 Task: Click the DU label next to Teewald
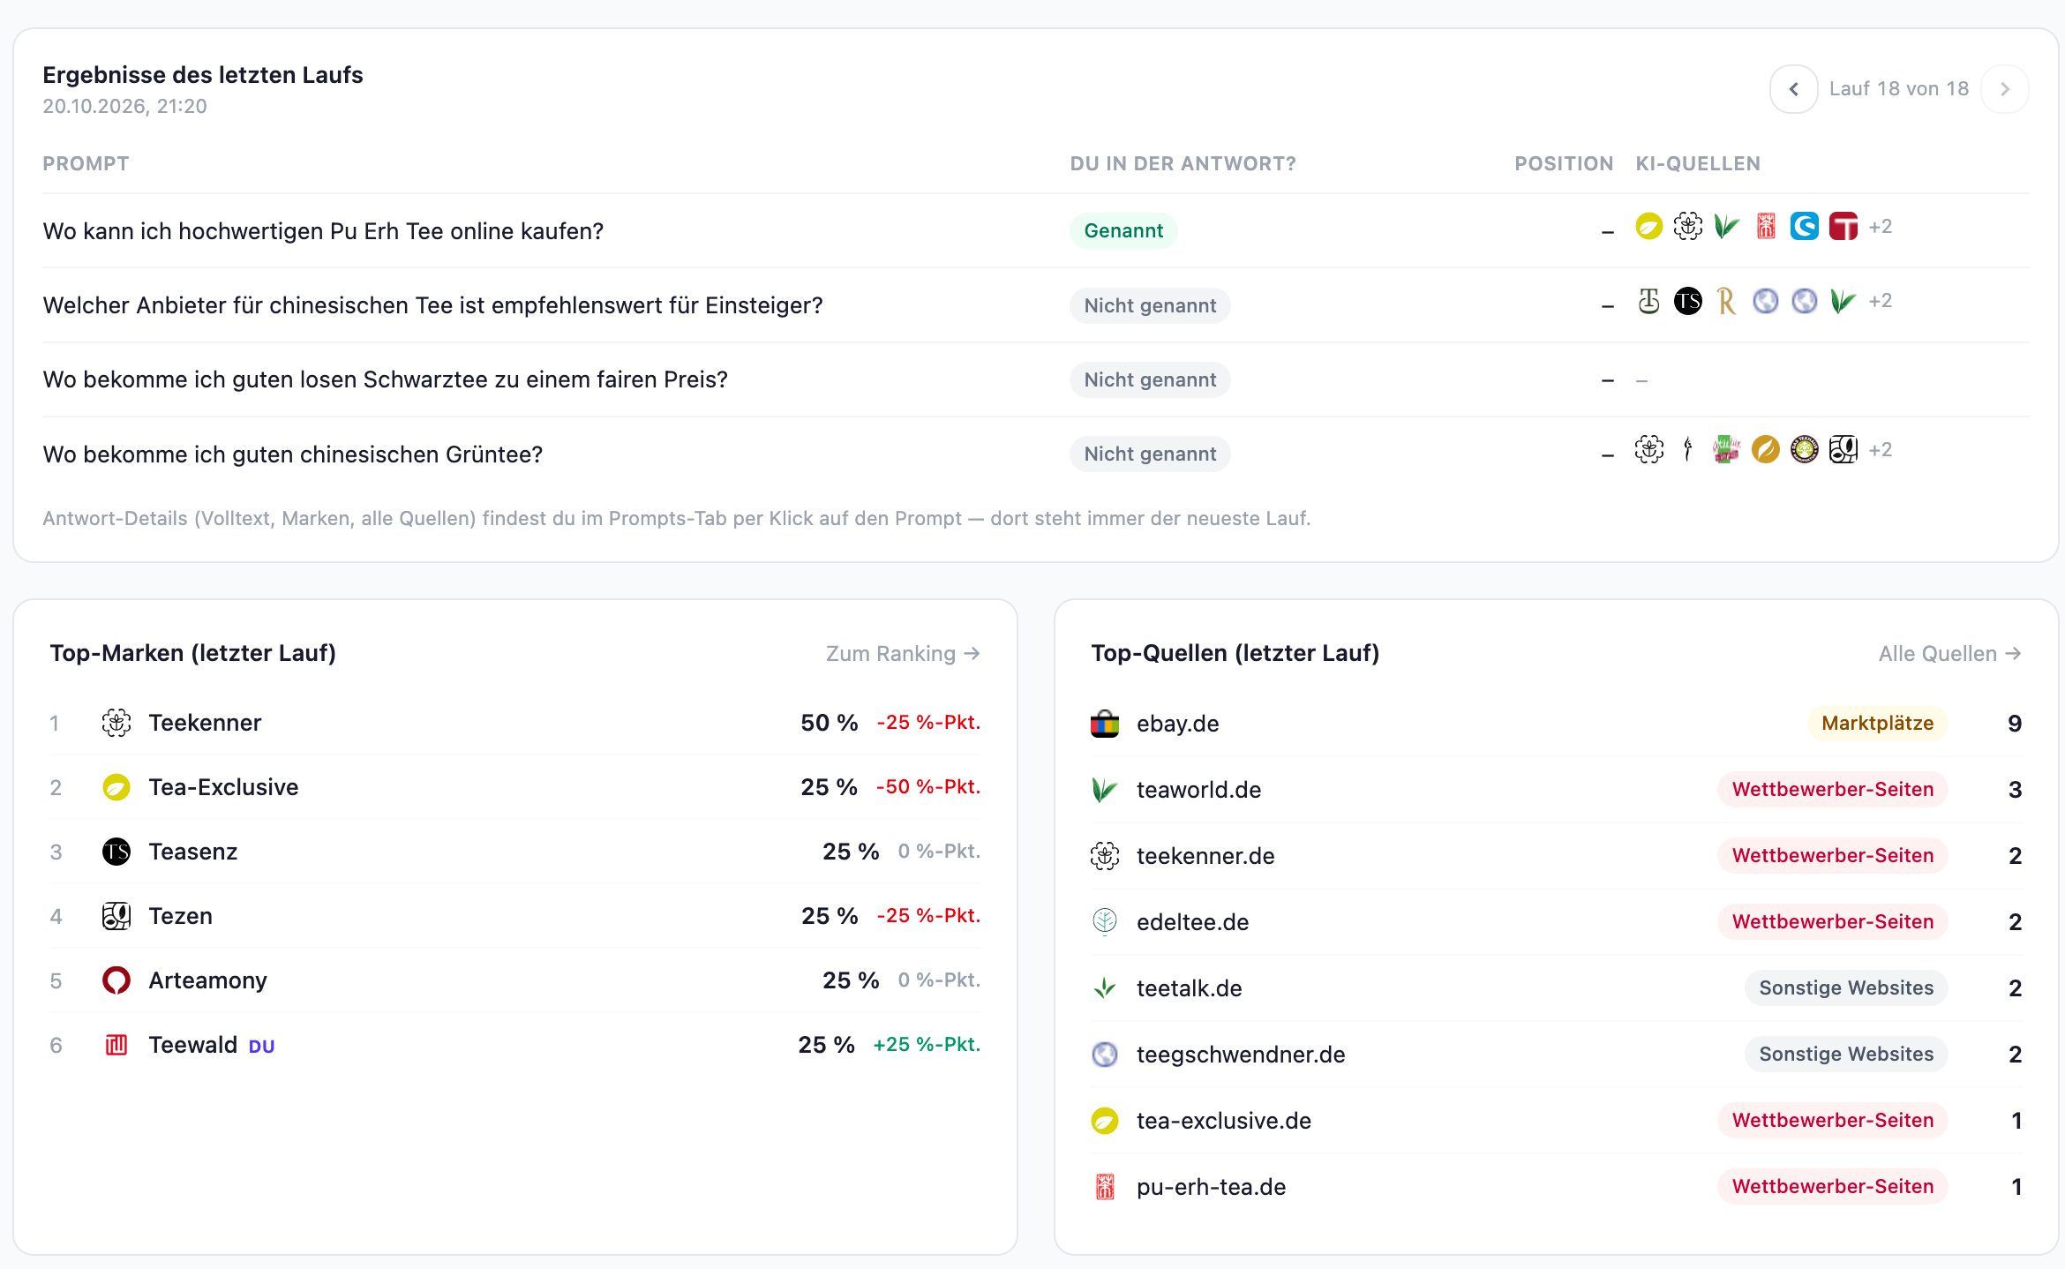pyautogui.click(x=261, y=1047)
